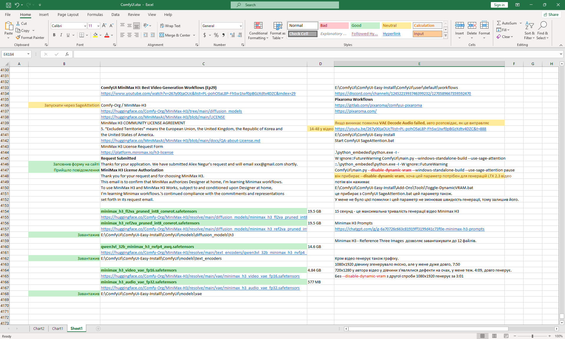
Task: Expand the formula bar
Action: (x=561, y=54)
